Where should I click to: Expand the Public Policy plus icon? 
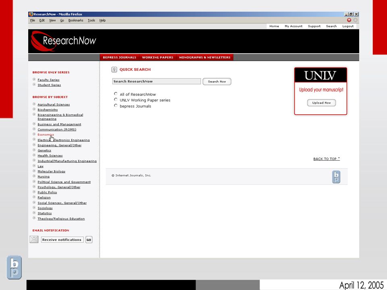pyautogui.click(x=34, y=192)
